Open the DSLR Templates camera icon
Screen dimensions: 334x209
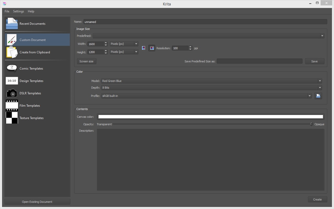coord(12,93)
